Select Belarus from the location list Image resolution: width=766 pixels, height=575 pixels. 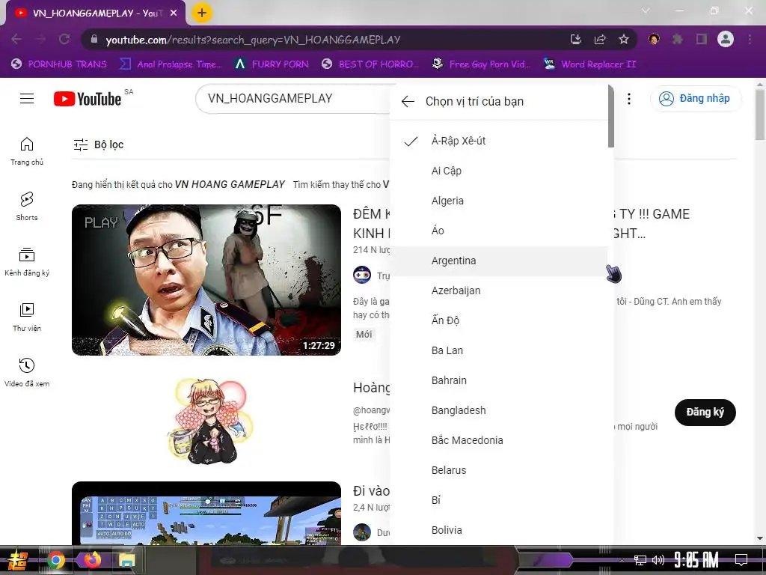(x=499, y=470)
